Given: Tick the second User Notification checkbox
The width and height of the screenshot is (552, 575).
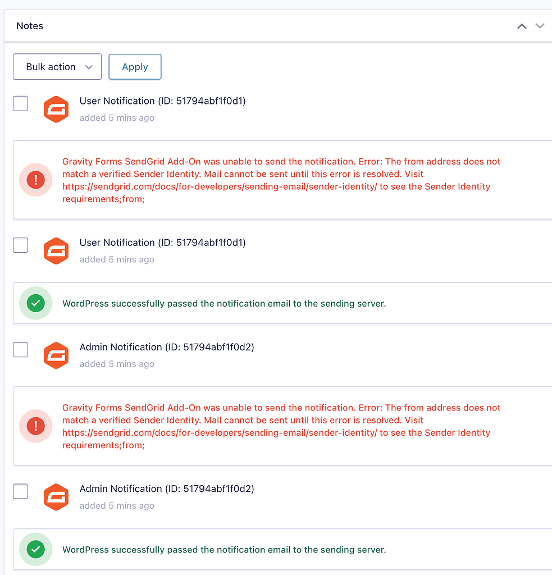Looking at the screenshot, I should [20, 245].
